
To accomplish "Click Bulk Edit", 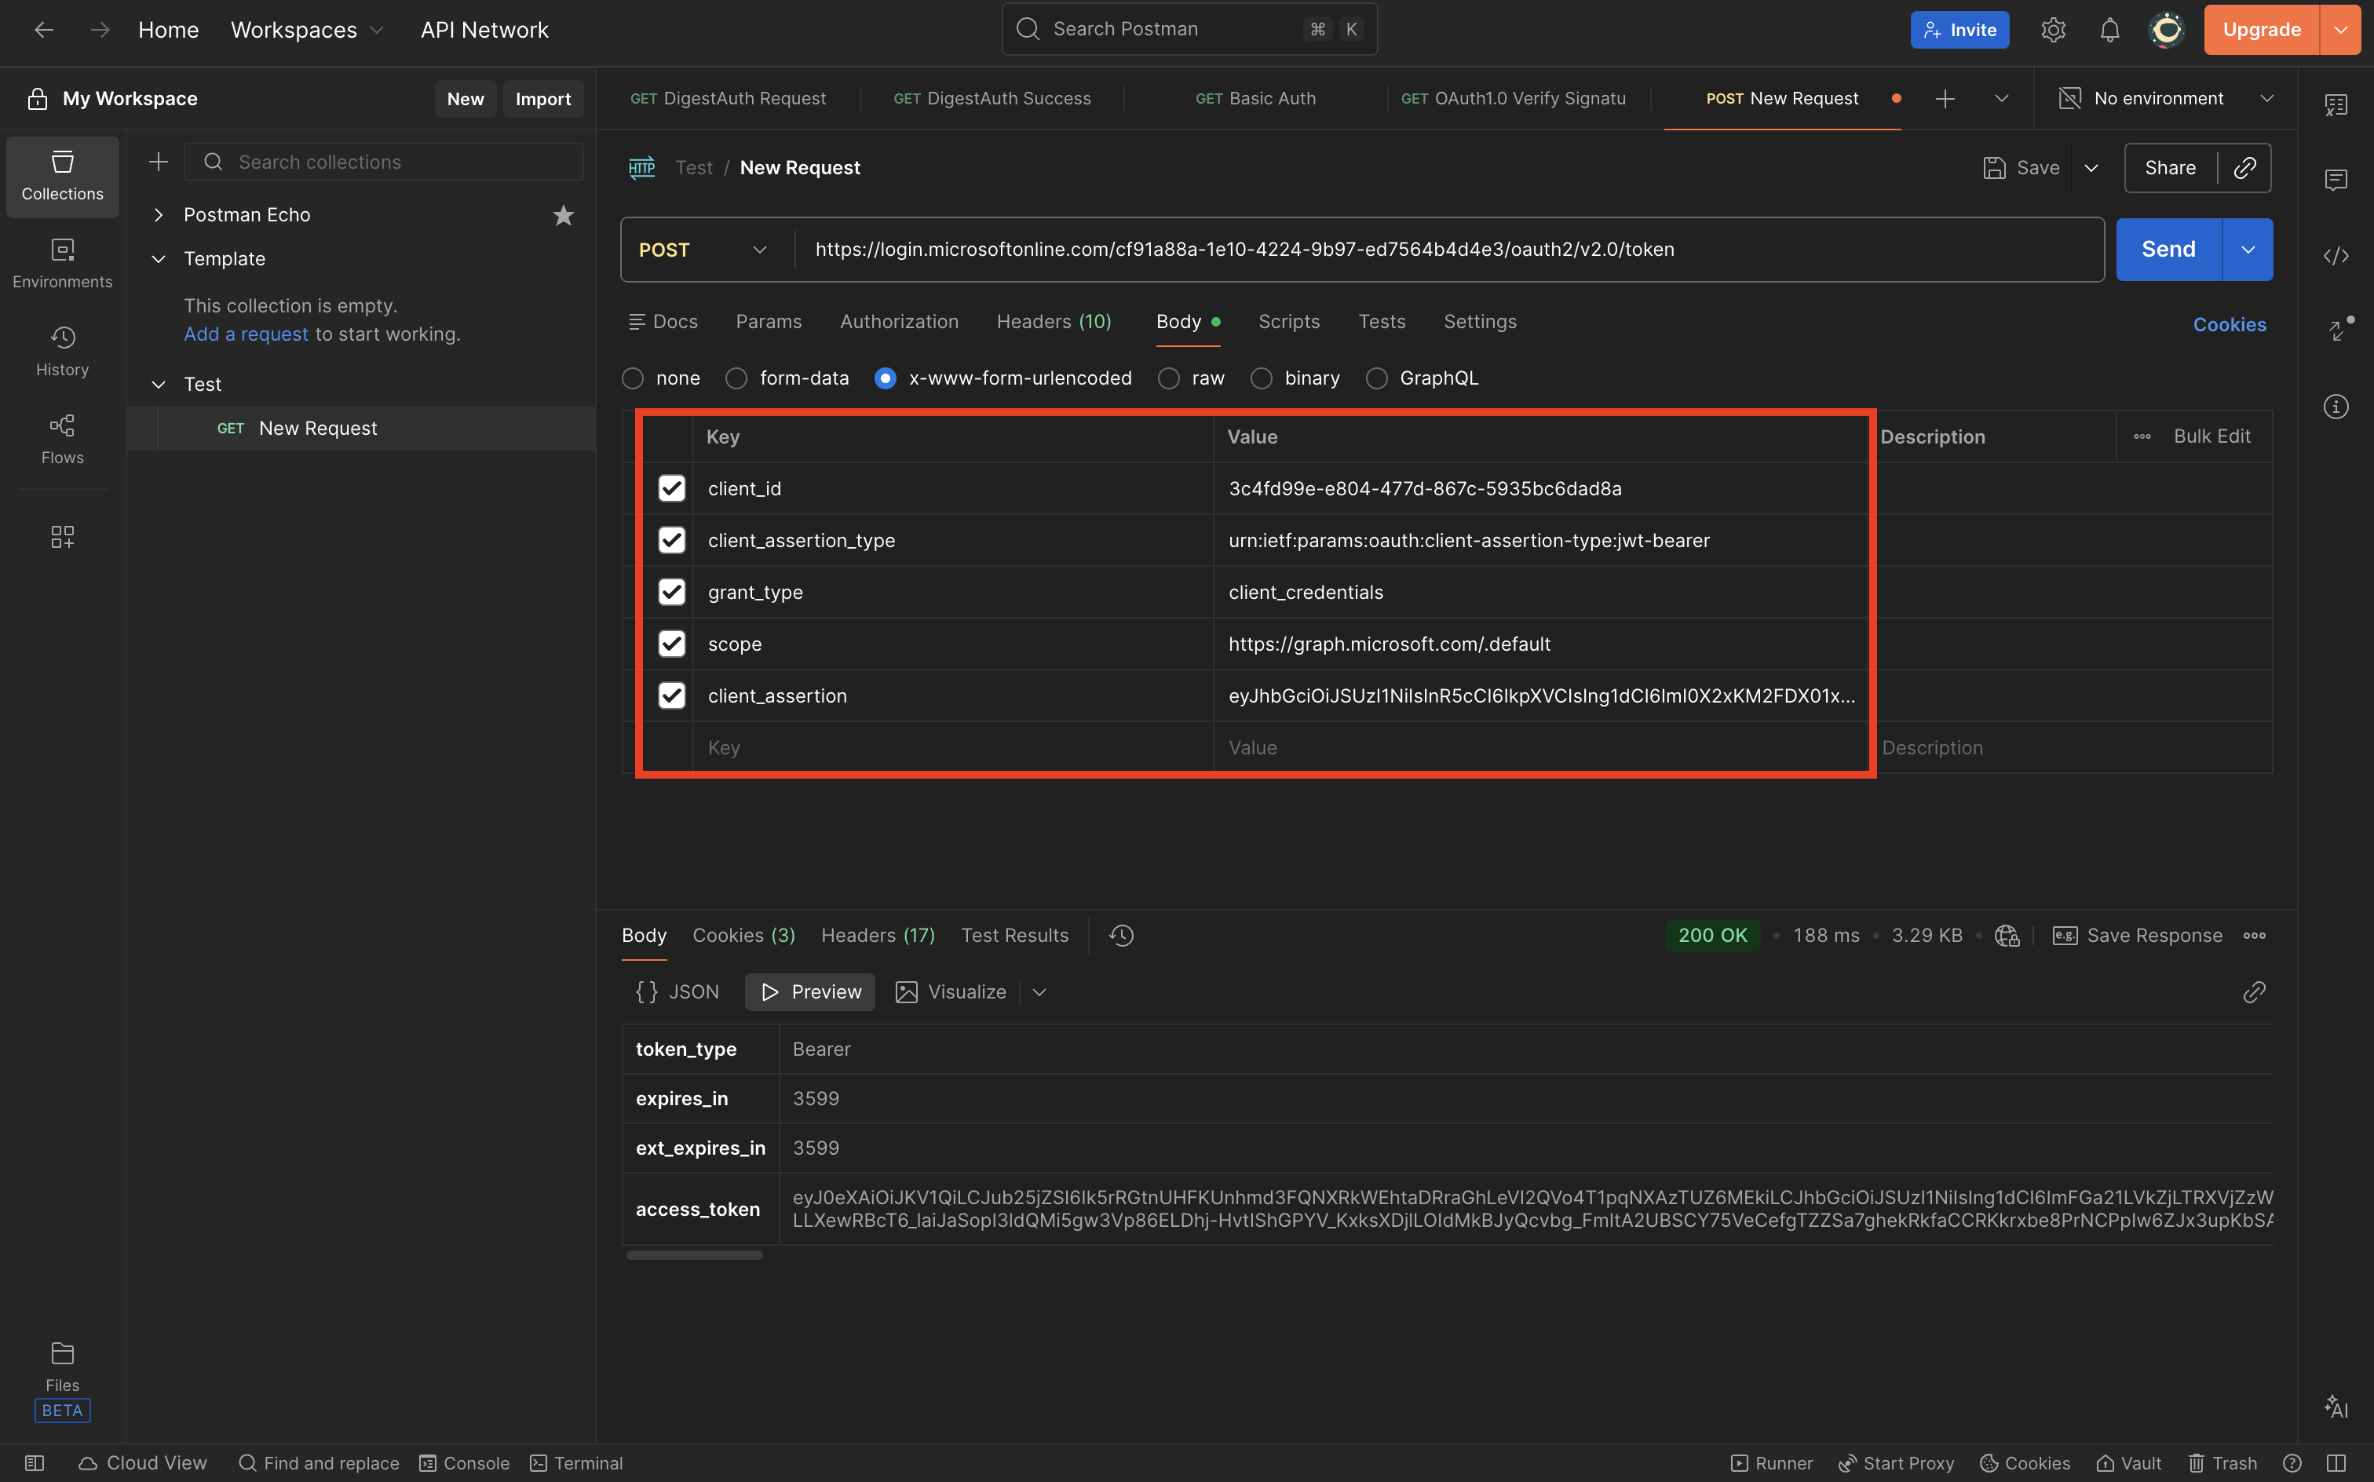I will pyautogui.click(x=2211, y=436).
